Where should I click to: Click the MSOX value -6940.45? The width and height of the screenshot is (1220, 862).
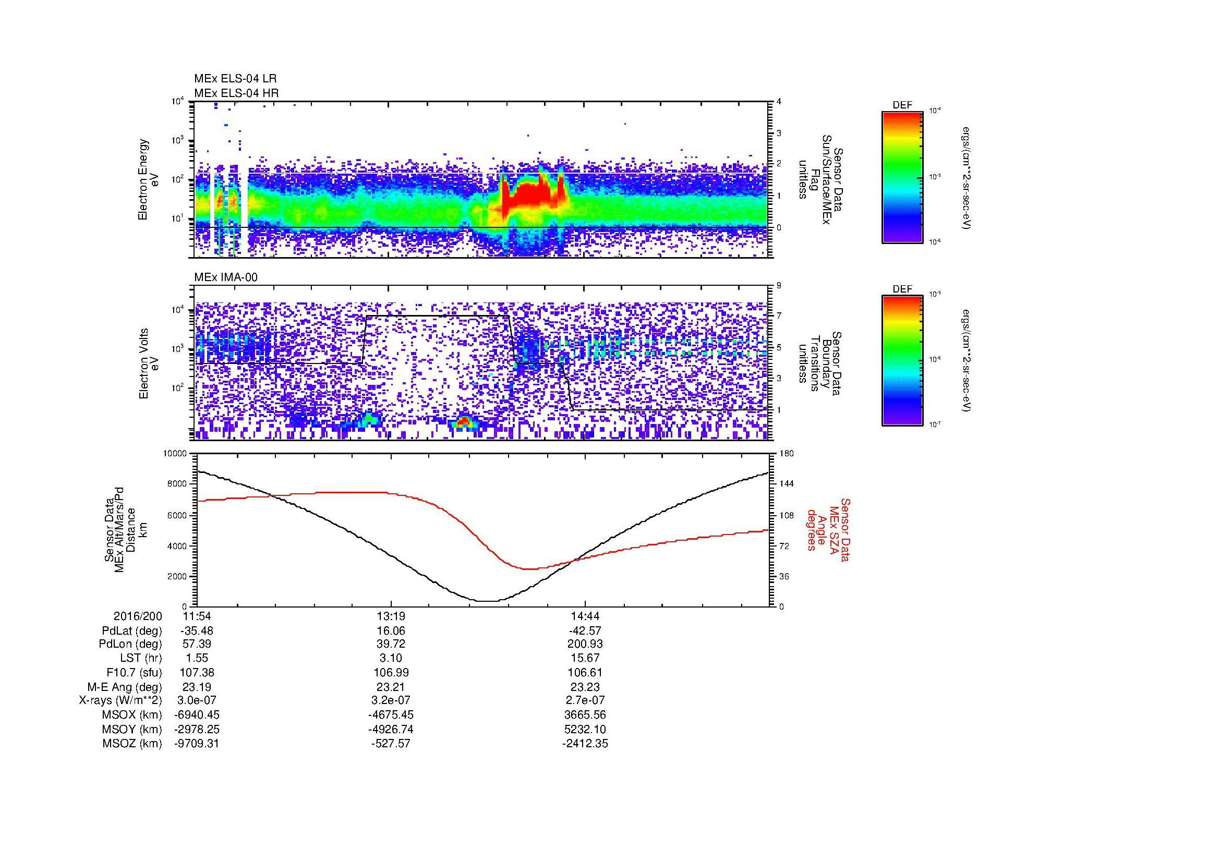197,715
